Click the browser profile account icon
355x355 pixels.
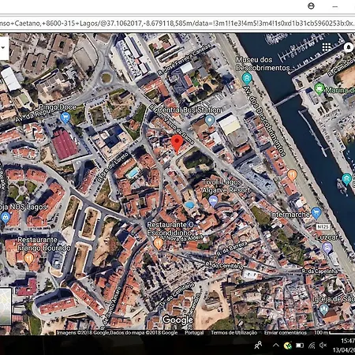311,6
